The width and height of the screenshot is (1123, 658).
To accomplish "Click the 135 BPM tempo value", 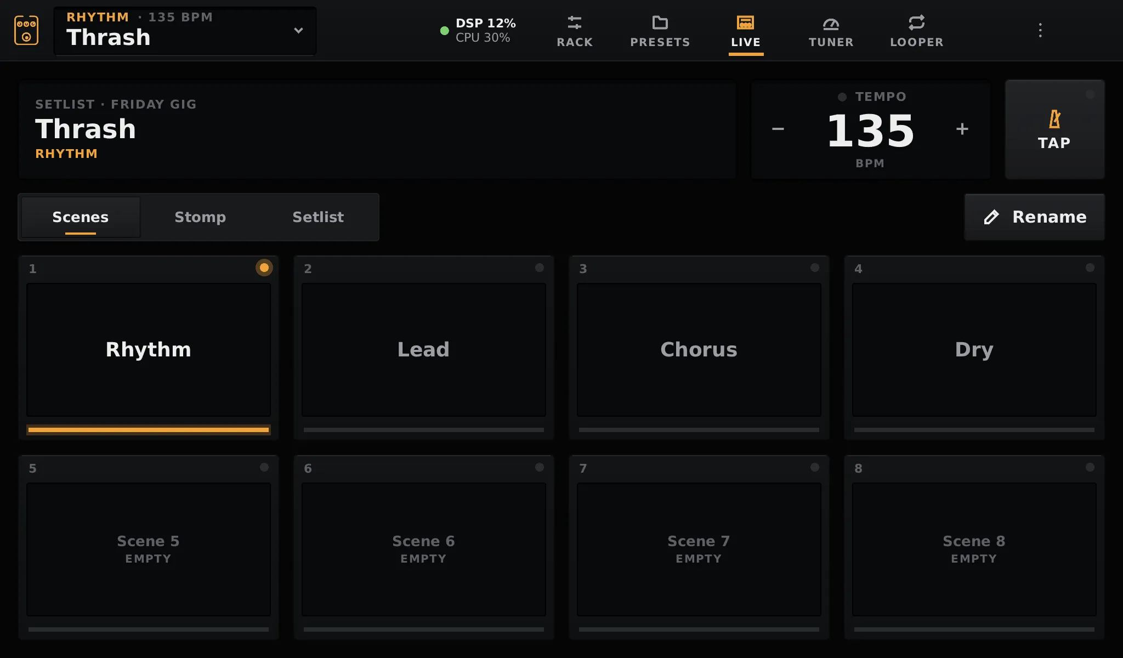I will [870, 131].
